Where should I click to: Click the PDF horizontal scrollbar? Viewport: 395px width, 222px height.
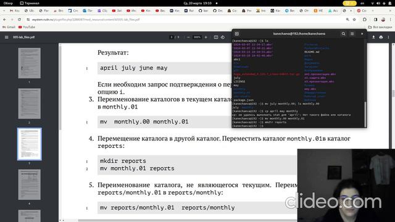[188, 221]
